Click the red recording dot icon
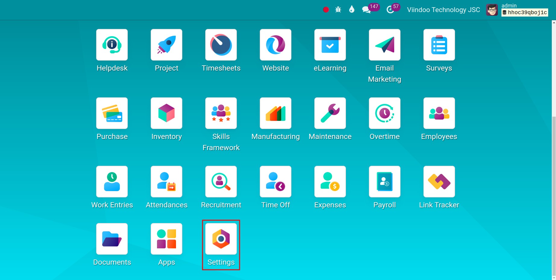This screenshot has height=280, width=556. (x=326, y=10)
